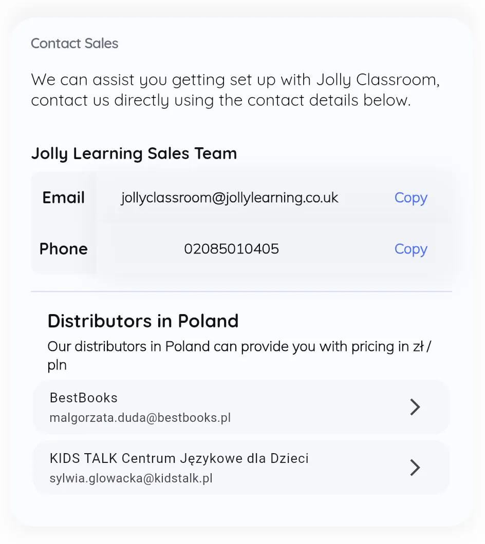Expand KIDS TALK distributor chevron arrow
The height and width of the screenshot is (544, 485).
pos(415,468)
